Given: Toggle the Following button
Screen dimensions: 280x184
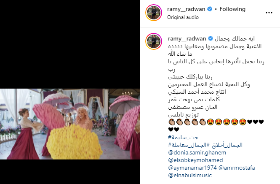Looking at the screenshot, I should 232,9.
